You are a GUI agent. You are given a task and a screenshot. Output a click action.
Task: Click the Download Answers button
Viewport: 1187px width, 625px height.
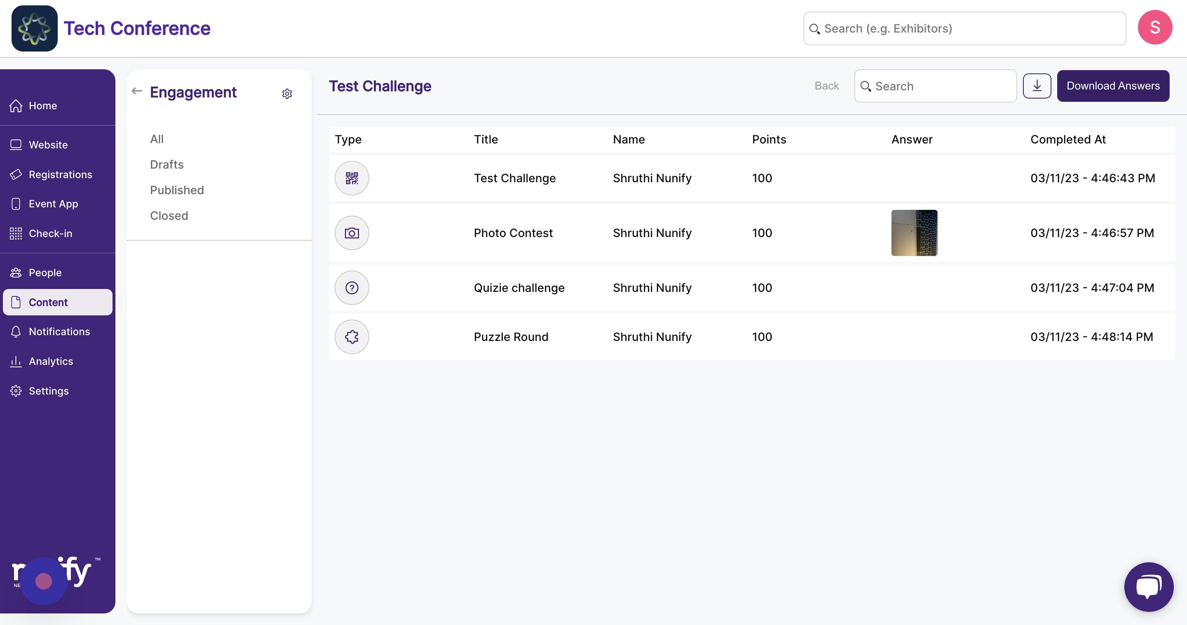1112,86
